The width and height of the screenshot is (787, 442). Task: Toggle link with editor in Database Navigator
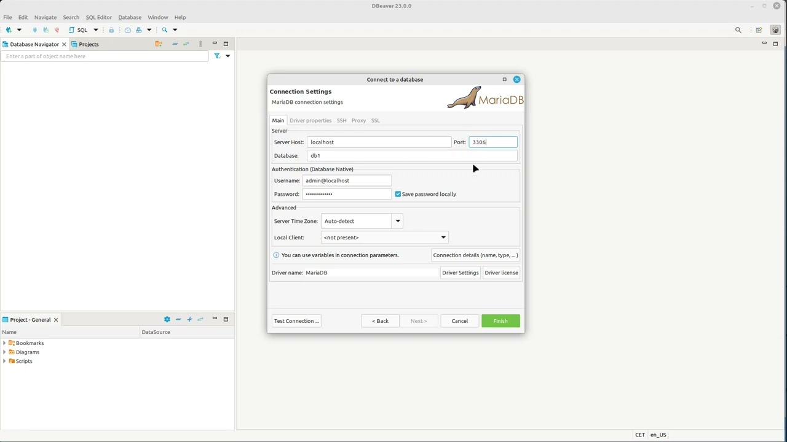[186, 44]
